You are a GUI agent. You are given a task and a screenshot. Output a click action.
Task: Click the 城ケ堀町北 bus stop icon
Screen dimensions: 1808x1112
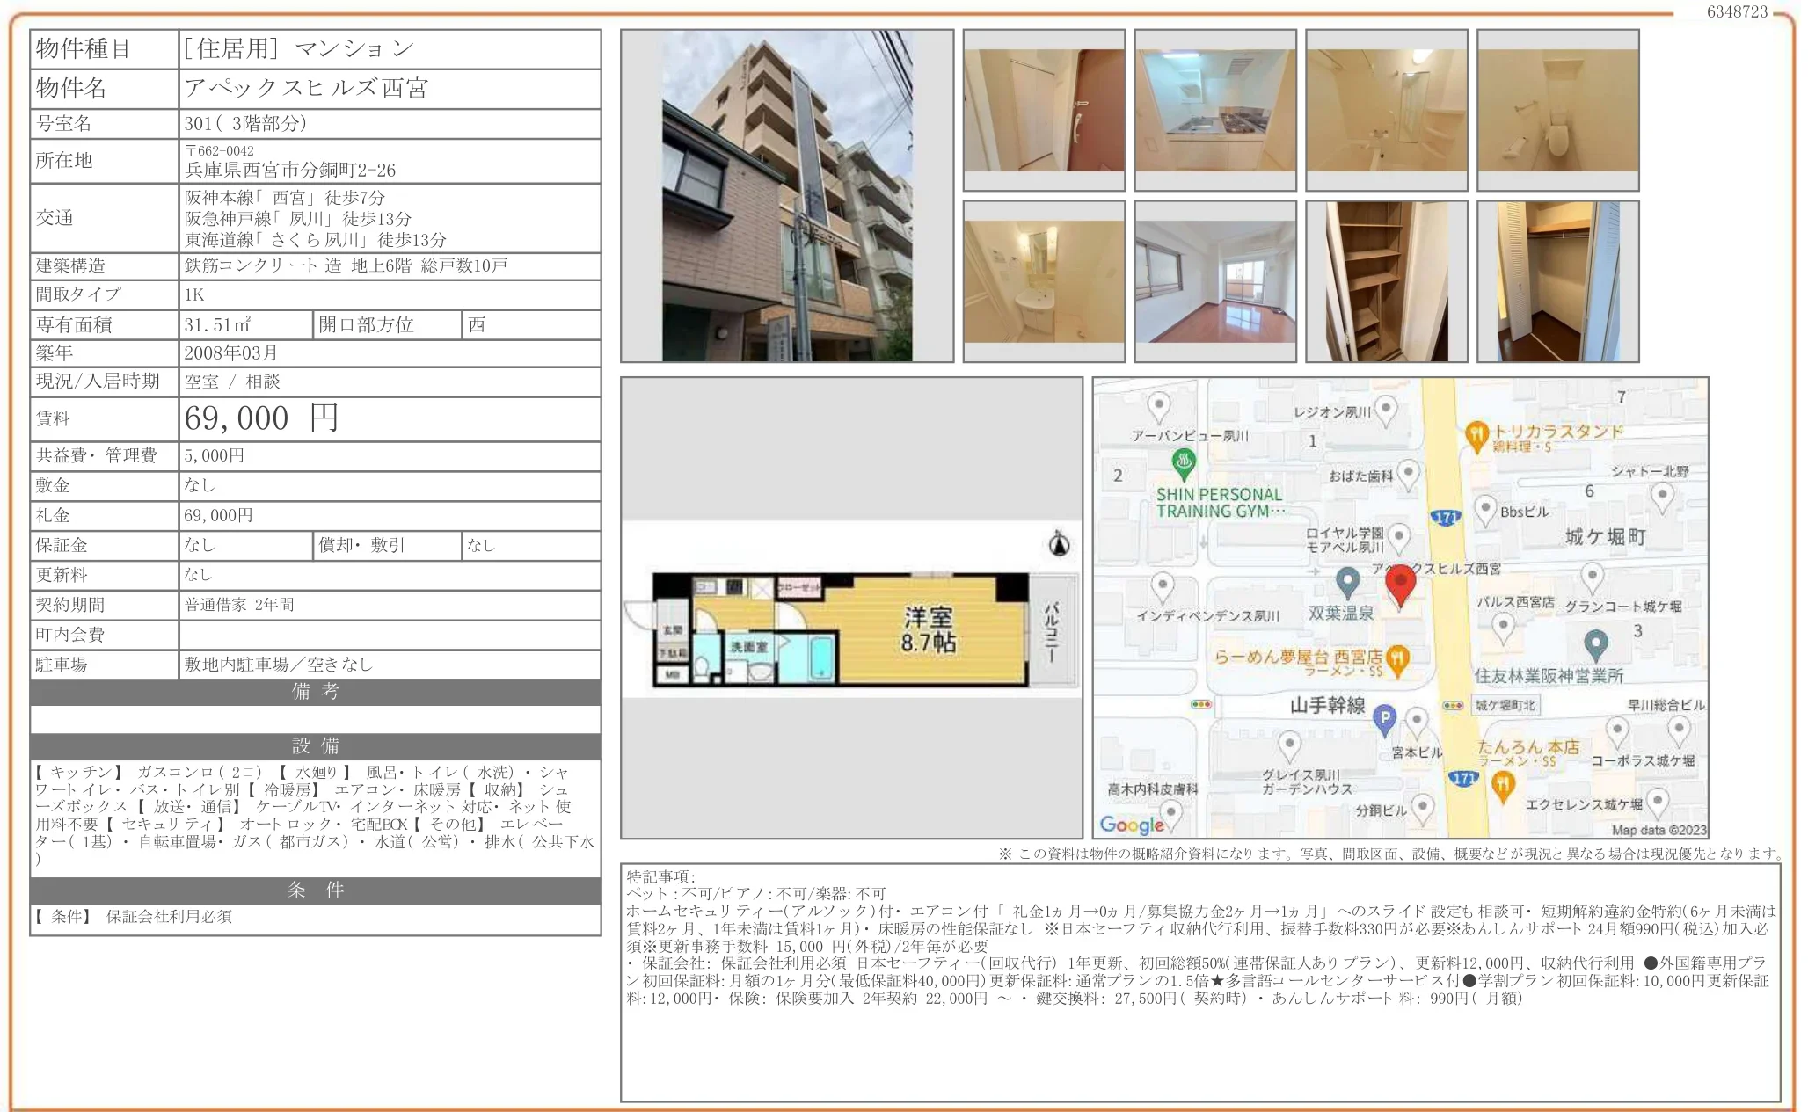pos(1453,705)
